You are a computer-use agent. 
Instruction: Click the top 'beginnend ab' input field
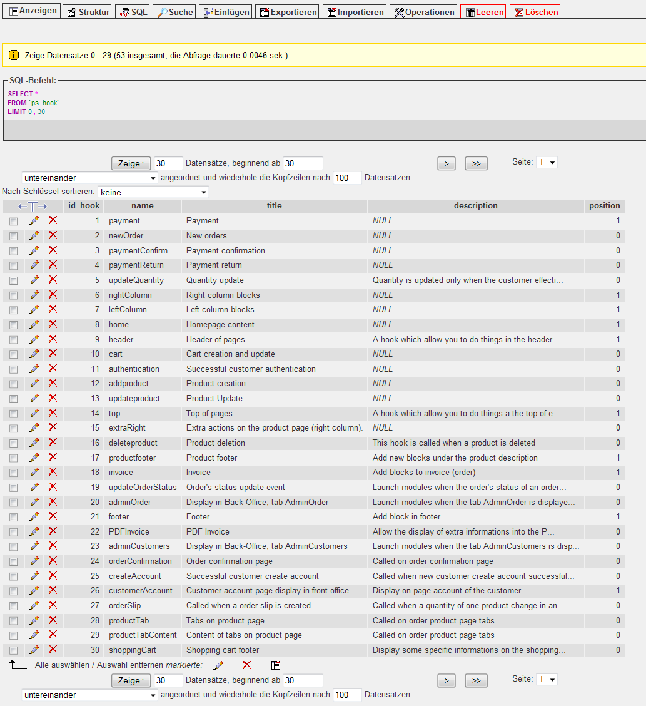(303, 163)
